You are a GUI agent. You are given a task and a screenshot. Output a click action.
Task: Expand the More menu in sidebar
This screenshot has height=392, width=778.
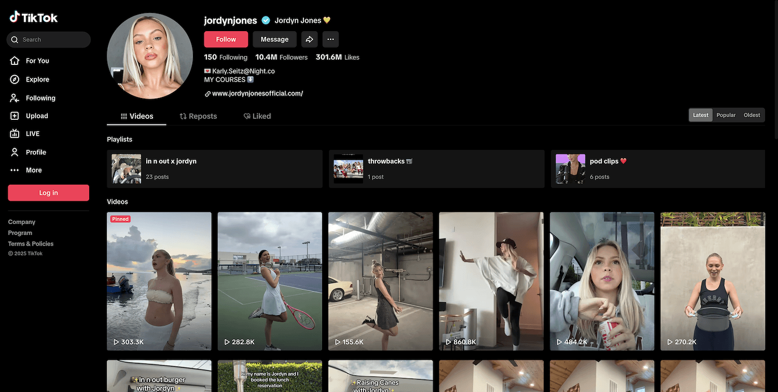click(34, 170)
